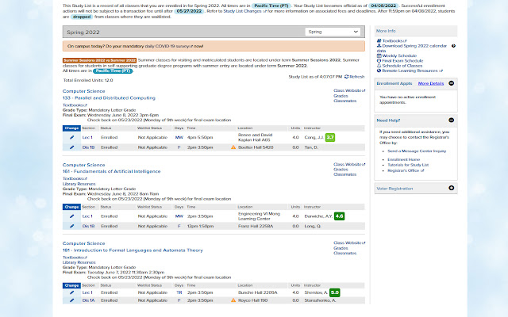Click pencil edit icon for CS 161 Dis 1B
Viewport: 508px width, 317px height.
click(x=71, y=226)
